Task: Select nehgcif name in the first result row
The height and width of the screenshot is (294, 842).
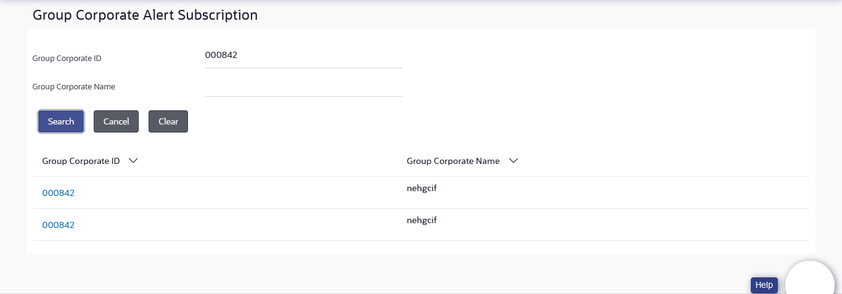Action: [x=422, y=188]
